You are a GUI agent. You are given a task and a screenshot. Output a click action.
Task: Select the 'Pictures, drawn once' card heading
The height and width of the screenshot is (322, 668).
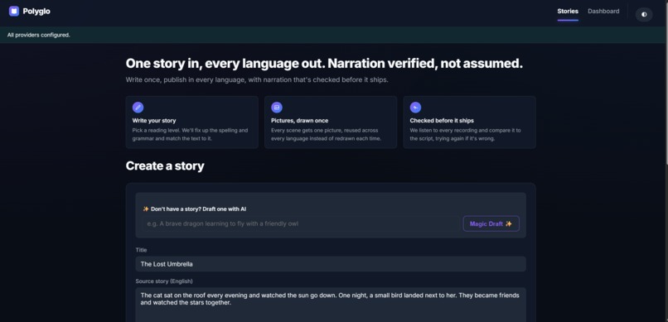299,121
